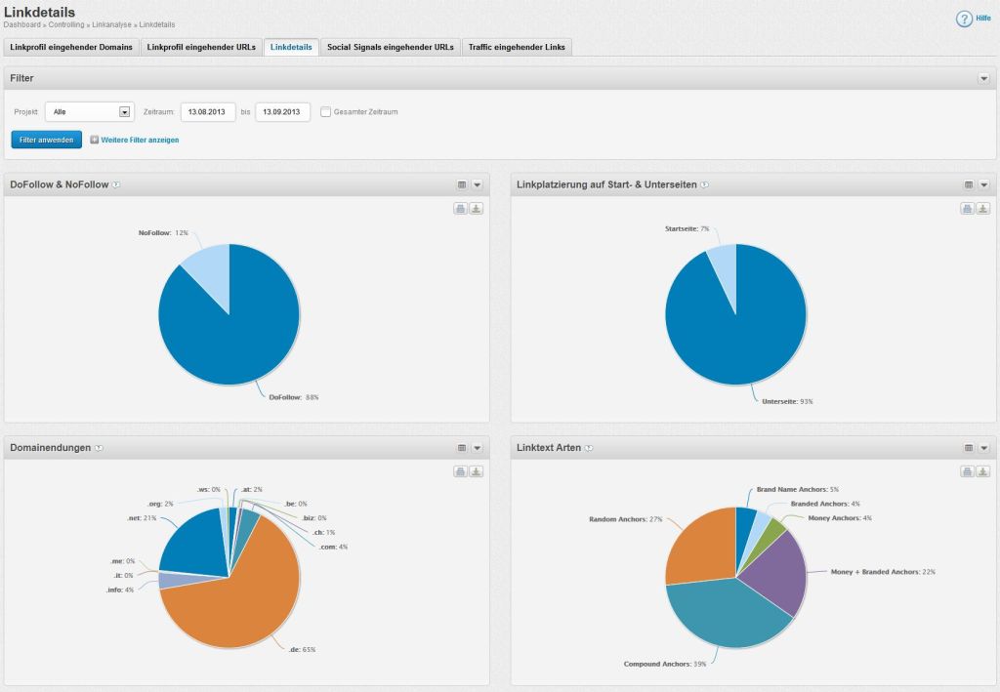Click 'Startseite: 7%' chart label
Image resolution: width=1000 pixels, height=692 pixels.
[x=687, y=228]
